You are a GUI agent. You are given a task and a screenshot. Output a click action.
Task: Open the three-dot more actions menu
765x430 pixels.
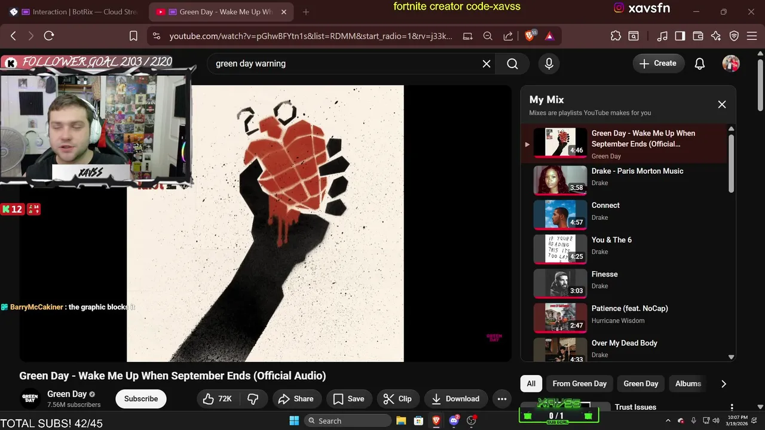(502, 399)
